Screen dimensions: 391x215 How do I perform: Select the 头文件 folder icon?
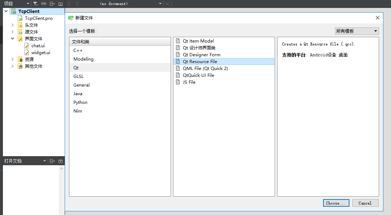coord(20,25)
